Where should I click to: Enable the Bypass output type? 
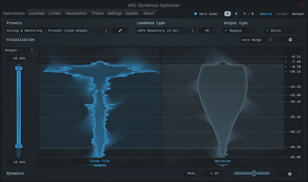(x=242, y=30)
